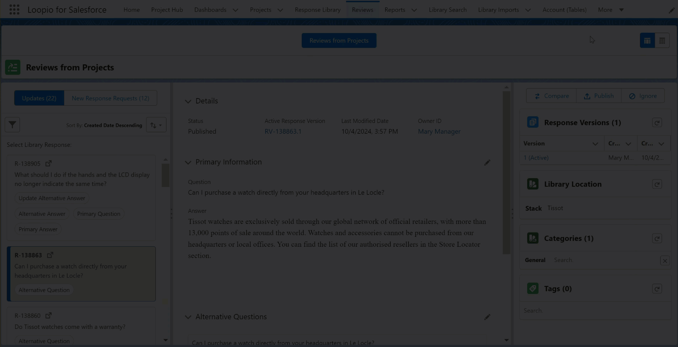This screenshot has height=347, width=678.
Task: Click the Library Location panel icon
Action: (x=533, y=184)
